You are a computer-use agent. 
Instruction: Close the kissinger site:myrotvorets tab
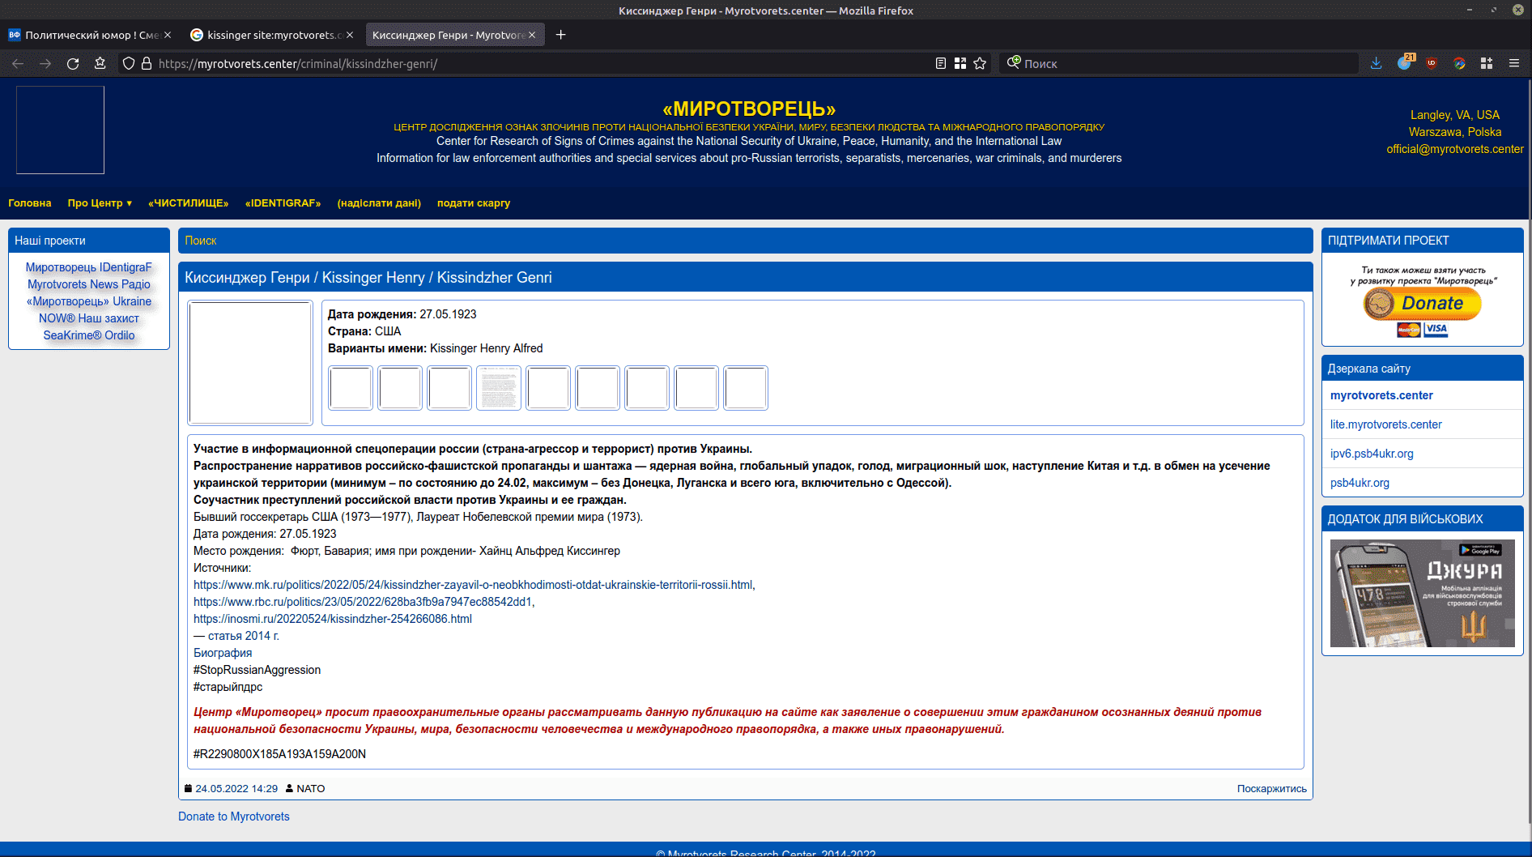pos(350,35)
